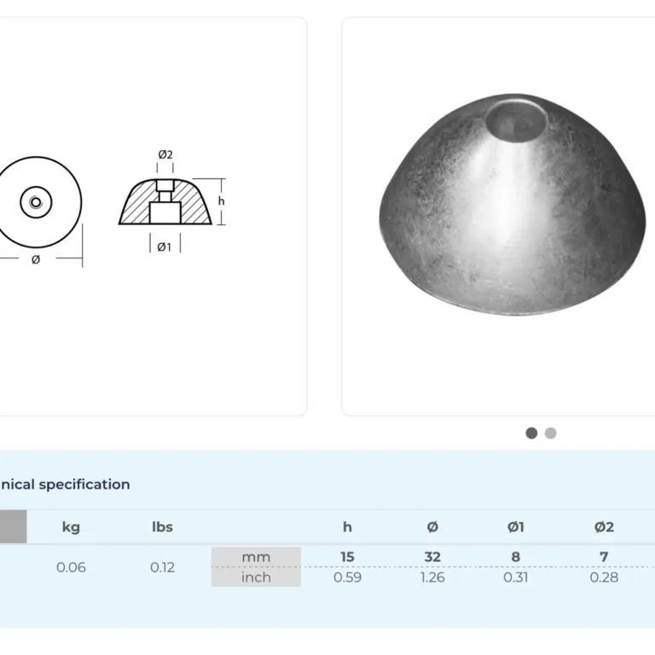Click the hatched cross-section diagram
This screenshot has height=655, width=655.
click(x=165, y=203)
